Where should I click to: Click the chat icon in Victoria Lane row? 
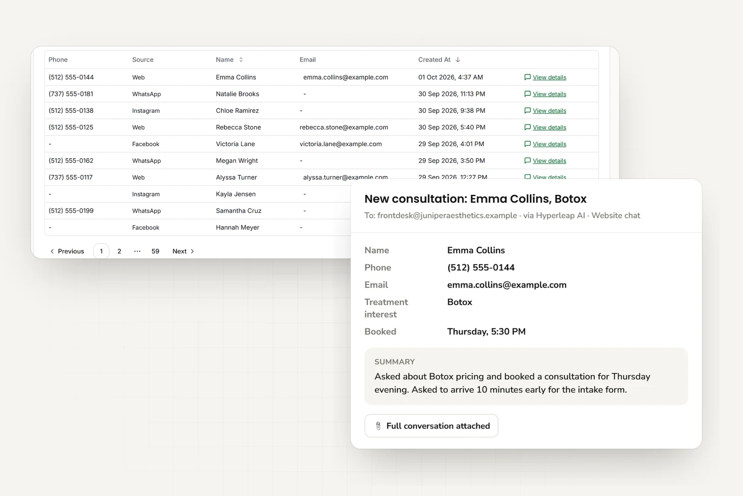(527, 144)
